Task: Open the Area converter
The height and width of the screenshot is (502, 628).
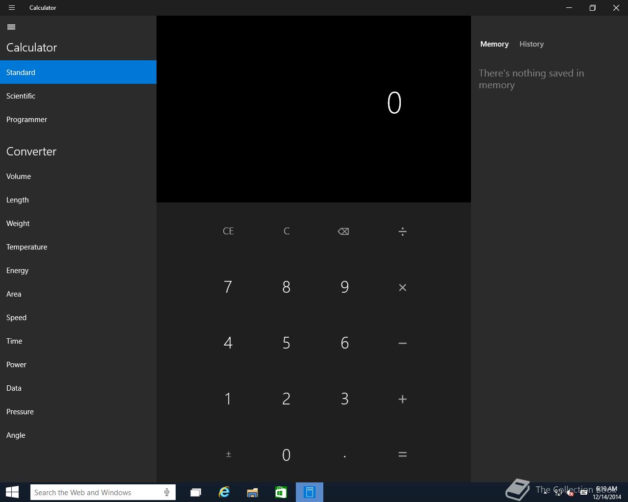Action: pyautogui.click(x=78, y=294)
